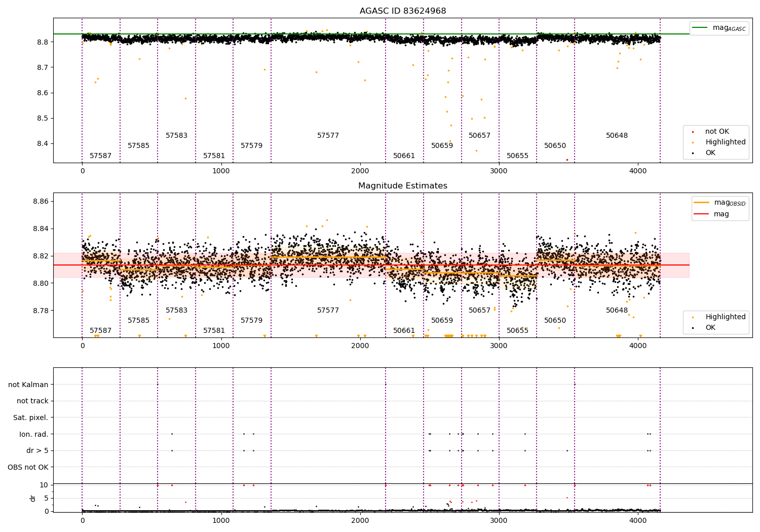
Task: Click the 'not Kalman' axis label
Action: click(28, 385)
